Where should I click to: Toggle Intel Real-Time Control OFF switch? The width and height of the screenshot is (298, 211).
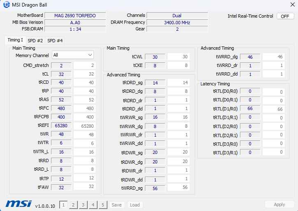tap(285, 16)
